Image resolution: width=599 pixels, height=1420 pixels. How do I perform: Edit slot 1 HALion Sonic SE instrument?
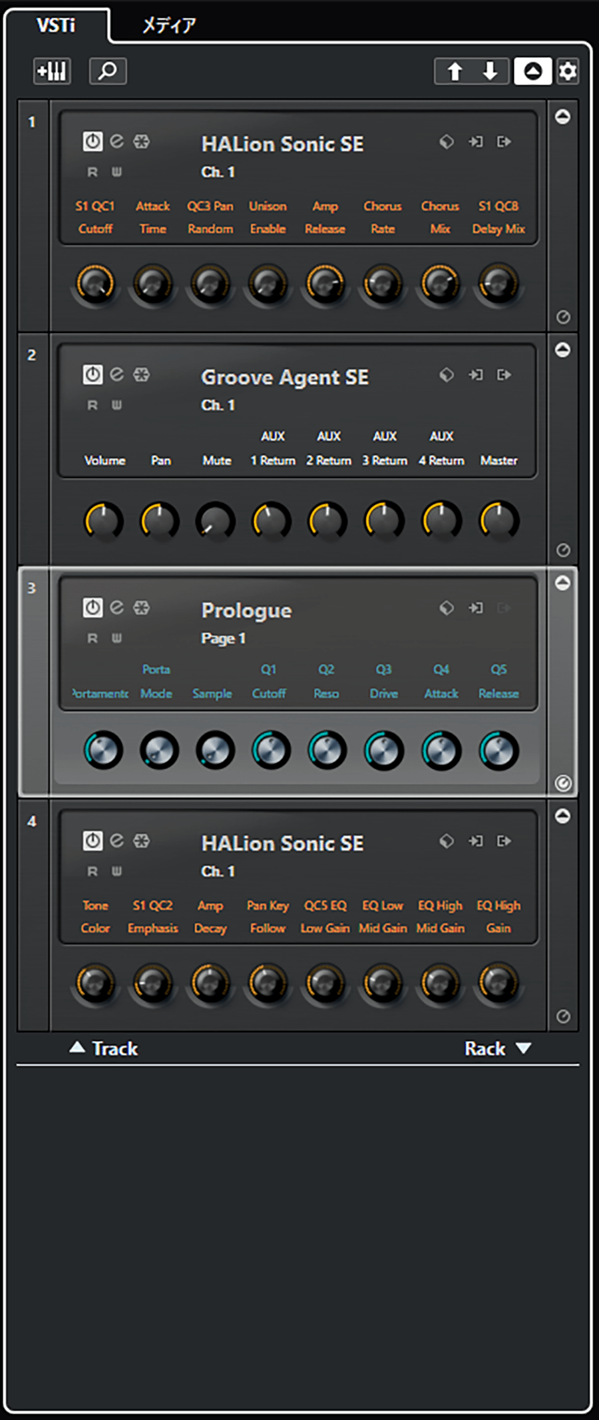click(x=117, y=141)
